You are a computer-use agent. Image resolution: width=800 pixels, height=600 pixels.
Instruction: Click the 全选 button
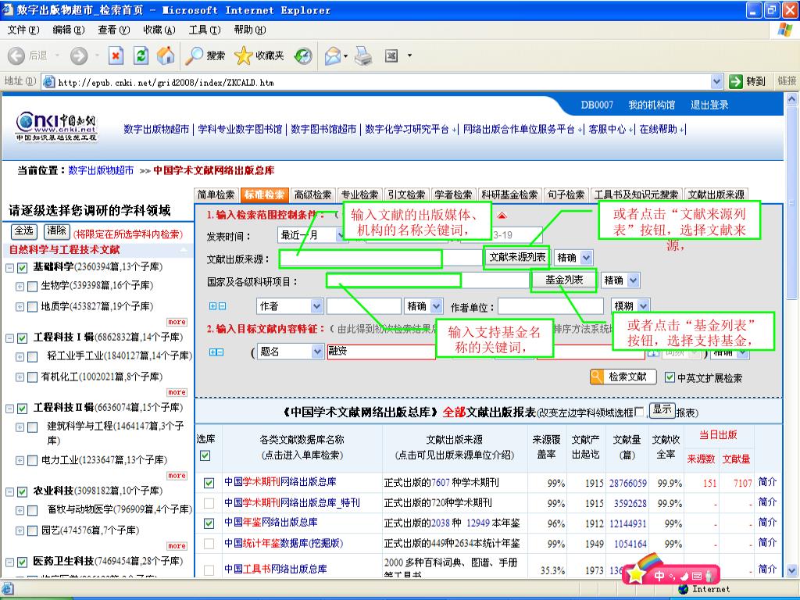[24, 231]
